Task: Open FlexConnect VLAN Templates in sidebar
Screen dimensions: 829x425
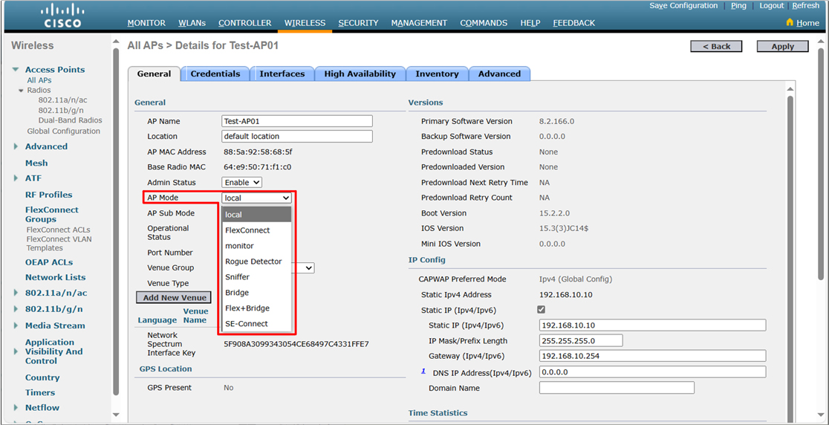Action: pyautogui.click(x=59, y=243)
